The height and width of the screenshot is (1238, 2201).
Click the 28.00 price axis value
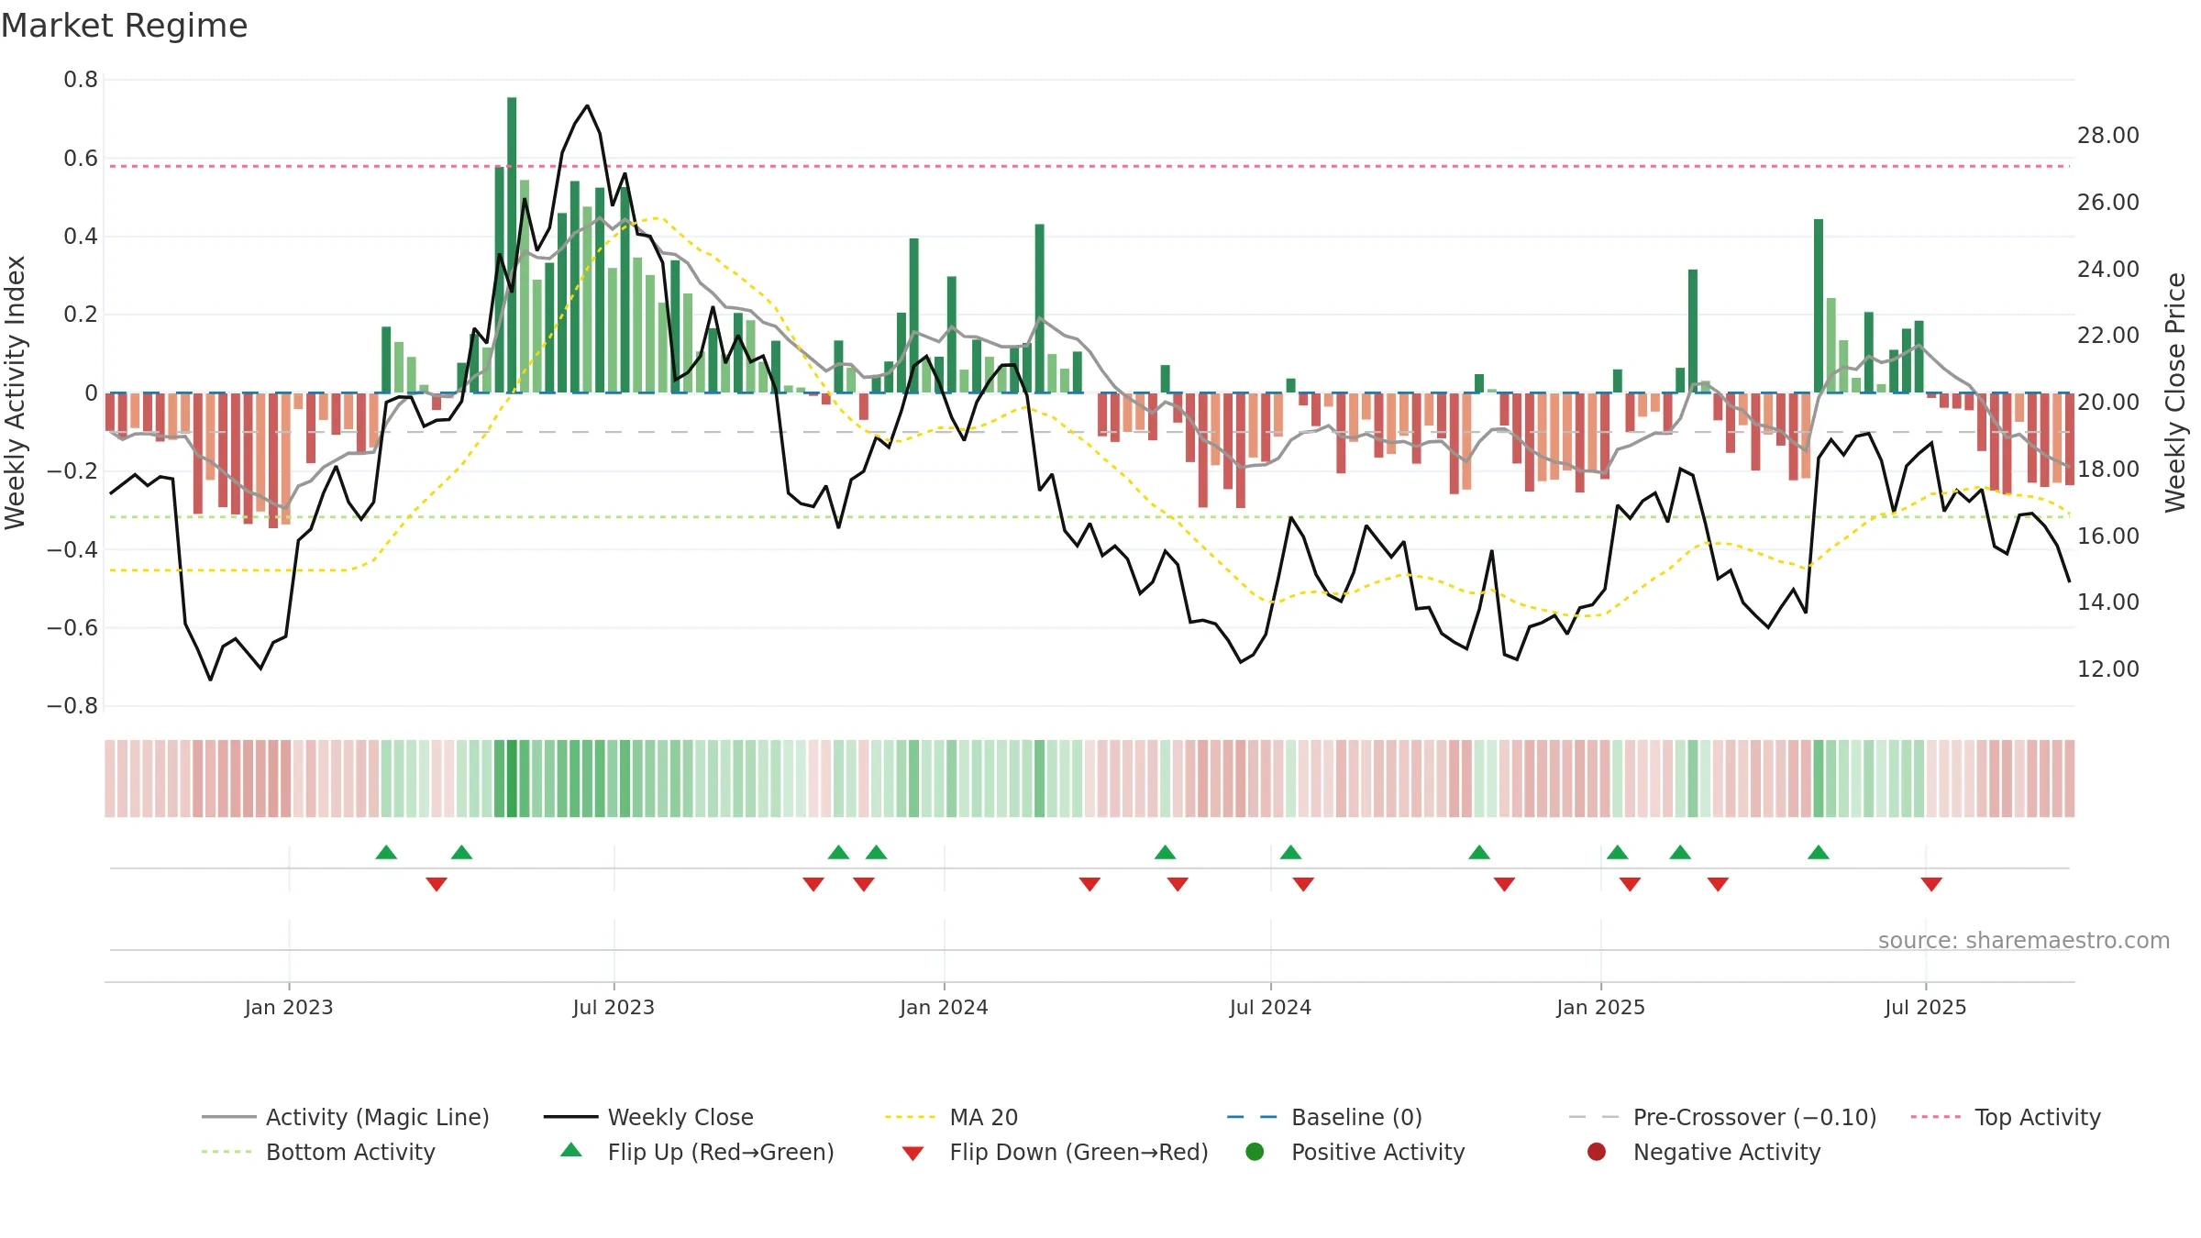[2107, 135]
